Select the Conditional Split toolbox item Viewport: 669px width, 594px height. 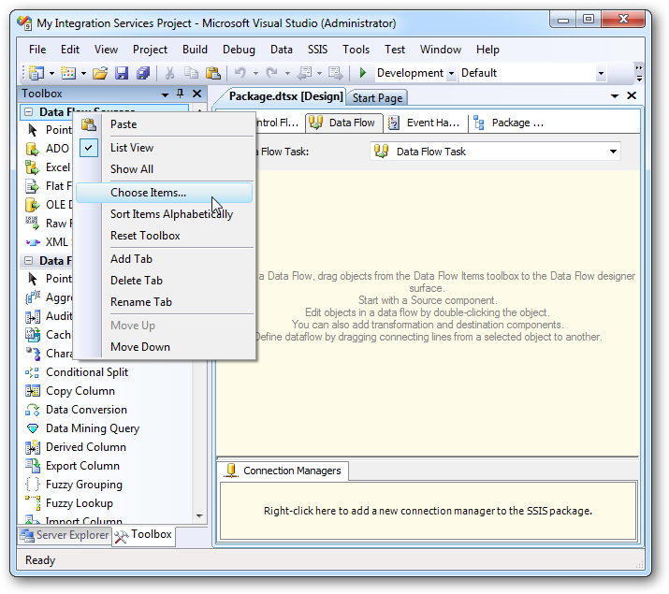pyautogui.click(x=86, y=372)
